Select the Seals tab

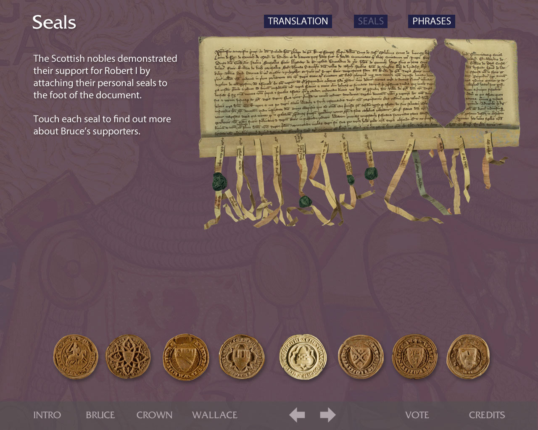[x=371, y=21]
